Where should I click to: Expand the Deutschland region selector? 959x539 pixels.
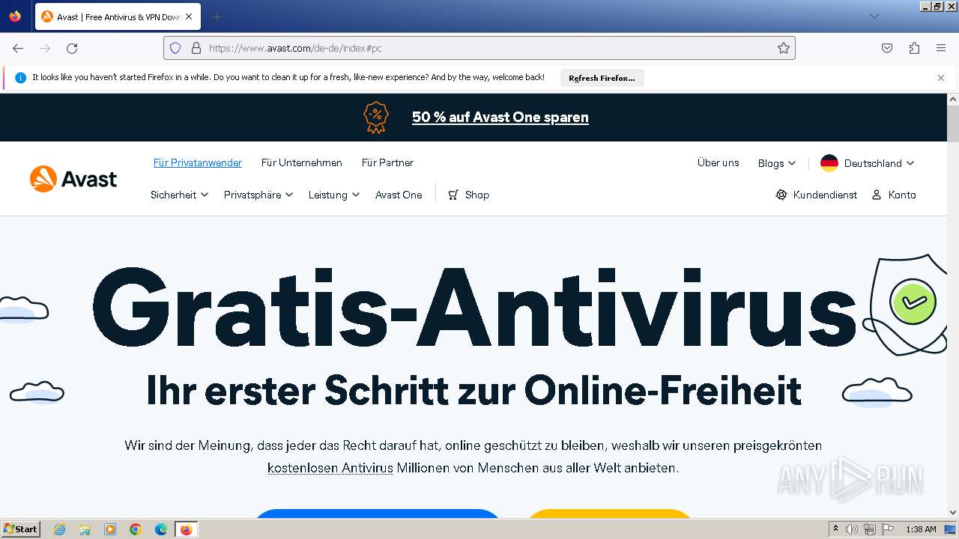tap(868, 163)
